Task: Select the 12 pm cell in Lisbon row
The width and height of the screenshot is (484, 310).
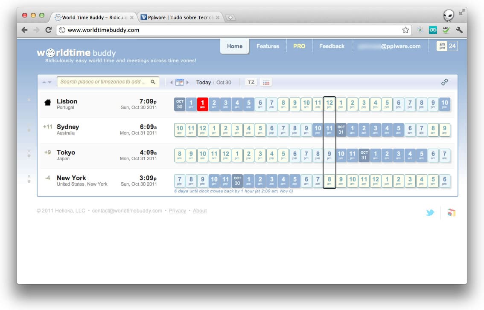Action: [329, 104]
